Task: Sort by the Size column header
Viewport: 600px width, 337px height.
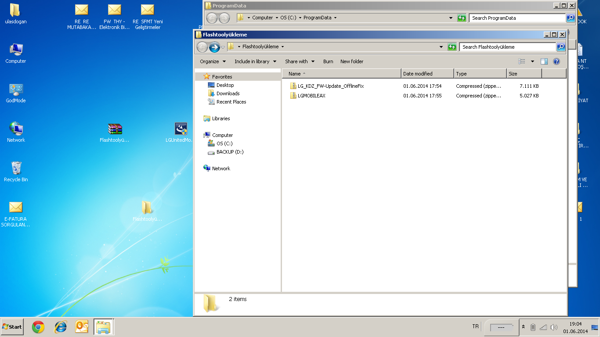Action: point(524,74)
